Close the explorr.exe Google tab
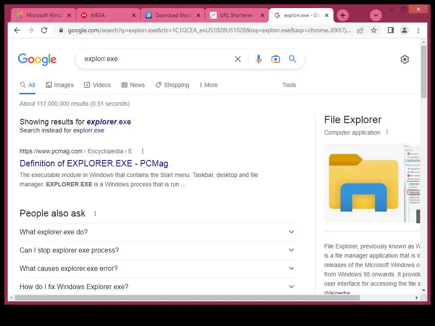This screenshot has width=435, height=326. [x=327, y=15]
